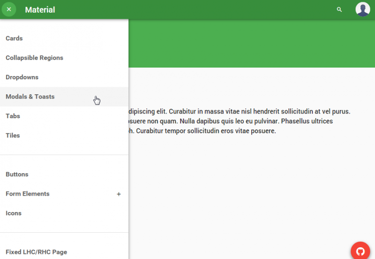Click the light green hero banner area
Image resolution: width=375 pixels, height=259 pixels.
(251, 44)
